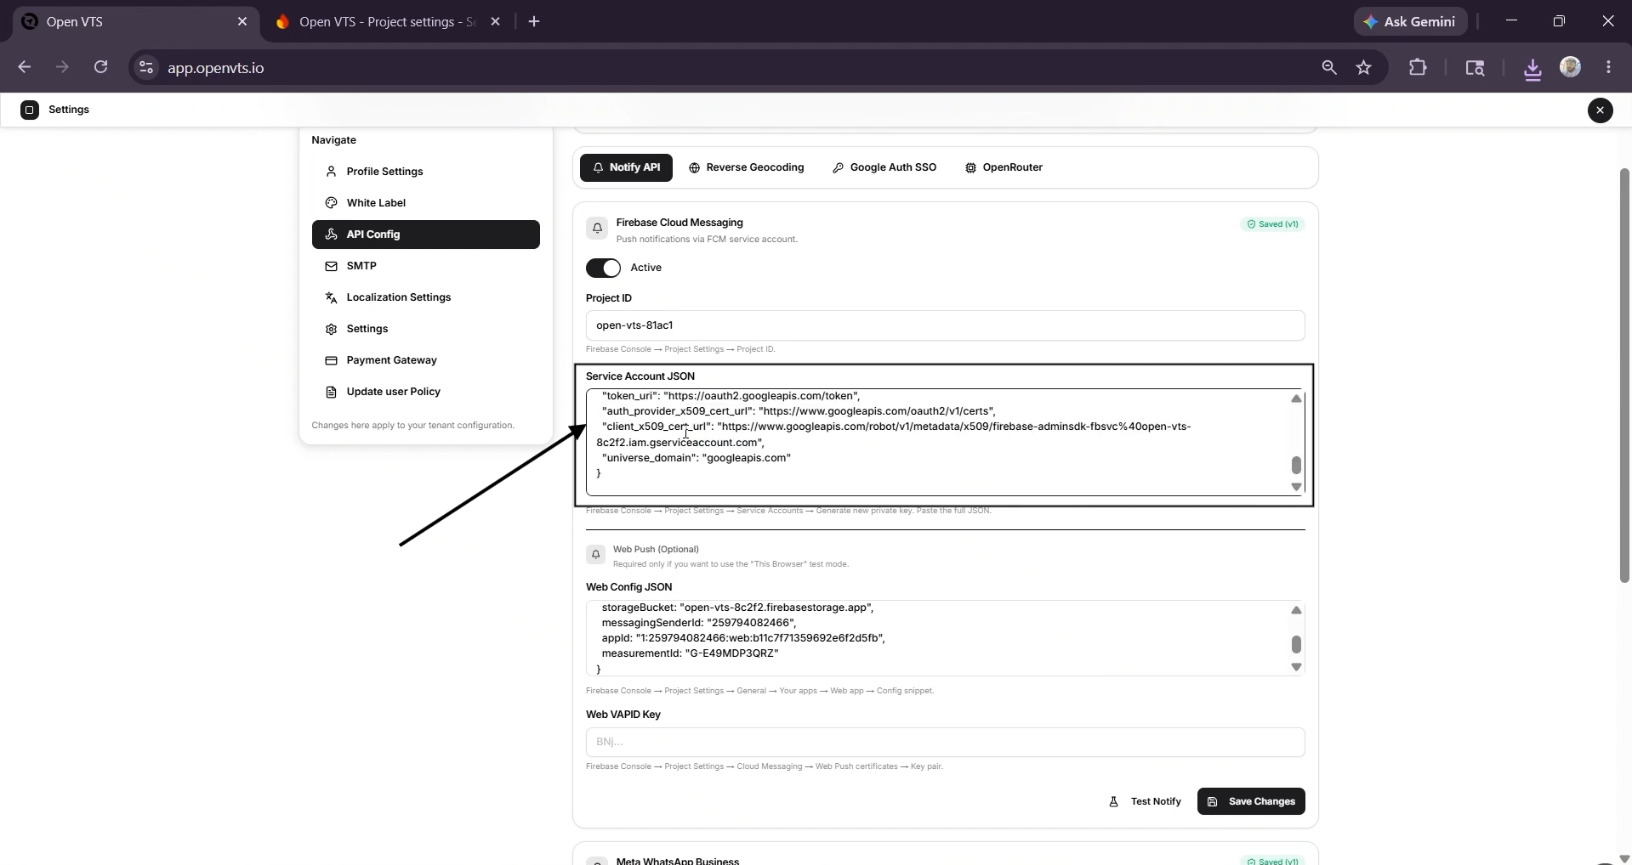
Task: Click the Meta WhatsApp Business Saved badge
Action: [x=1272, y=861]
